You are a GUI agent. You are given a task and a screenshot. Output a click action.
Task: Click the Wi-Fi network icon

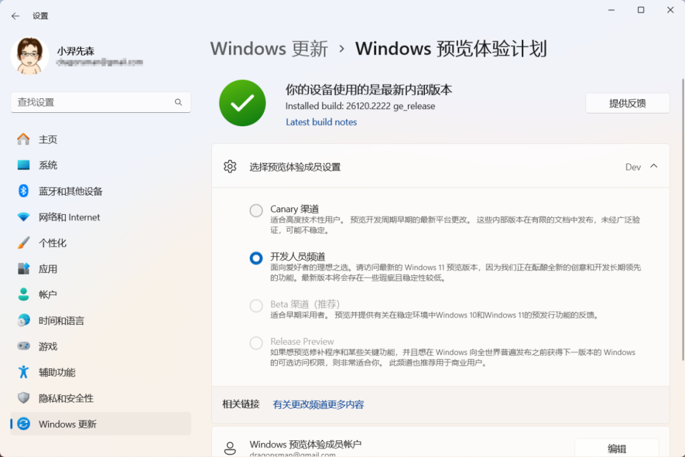click(23, 217)
